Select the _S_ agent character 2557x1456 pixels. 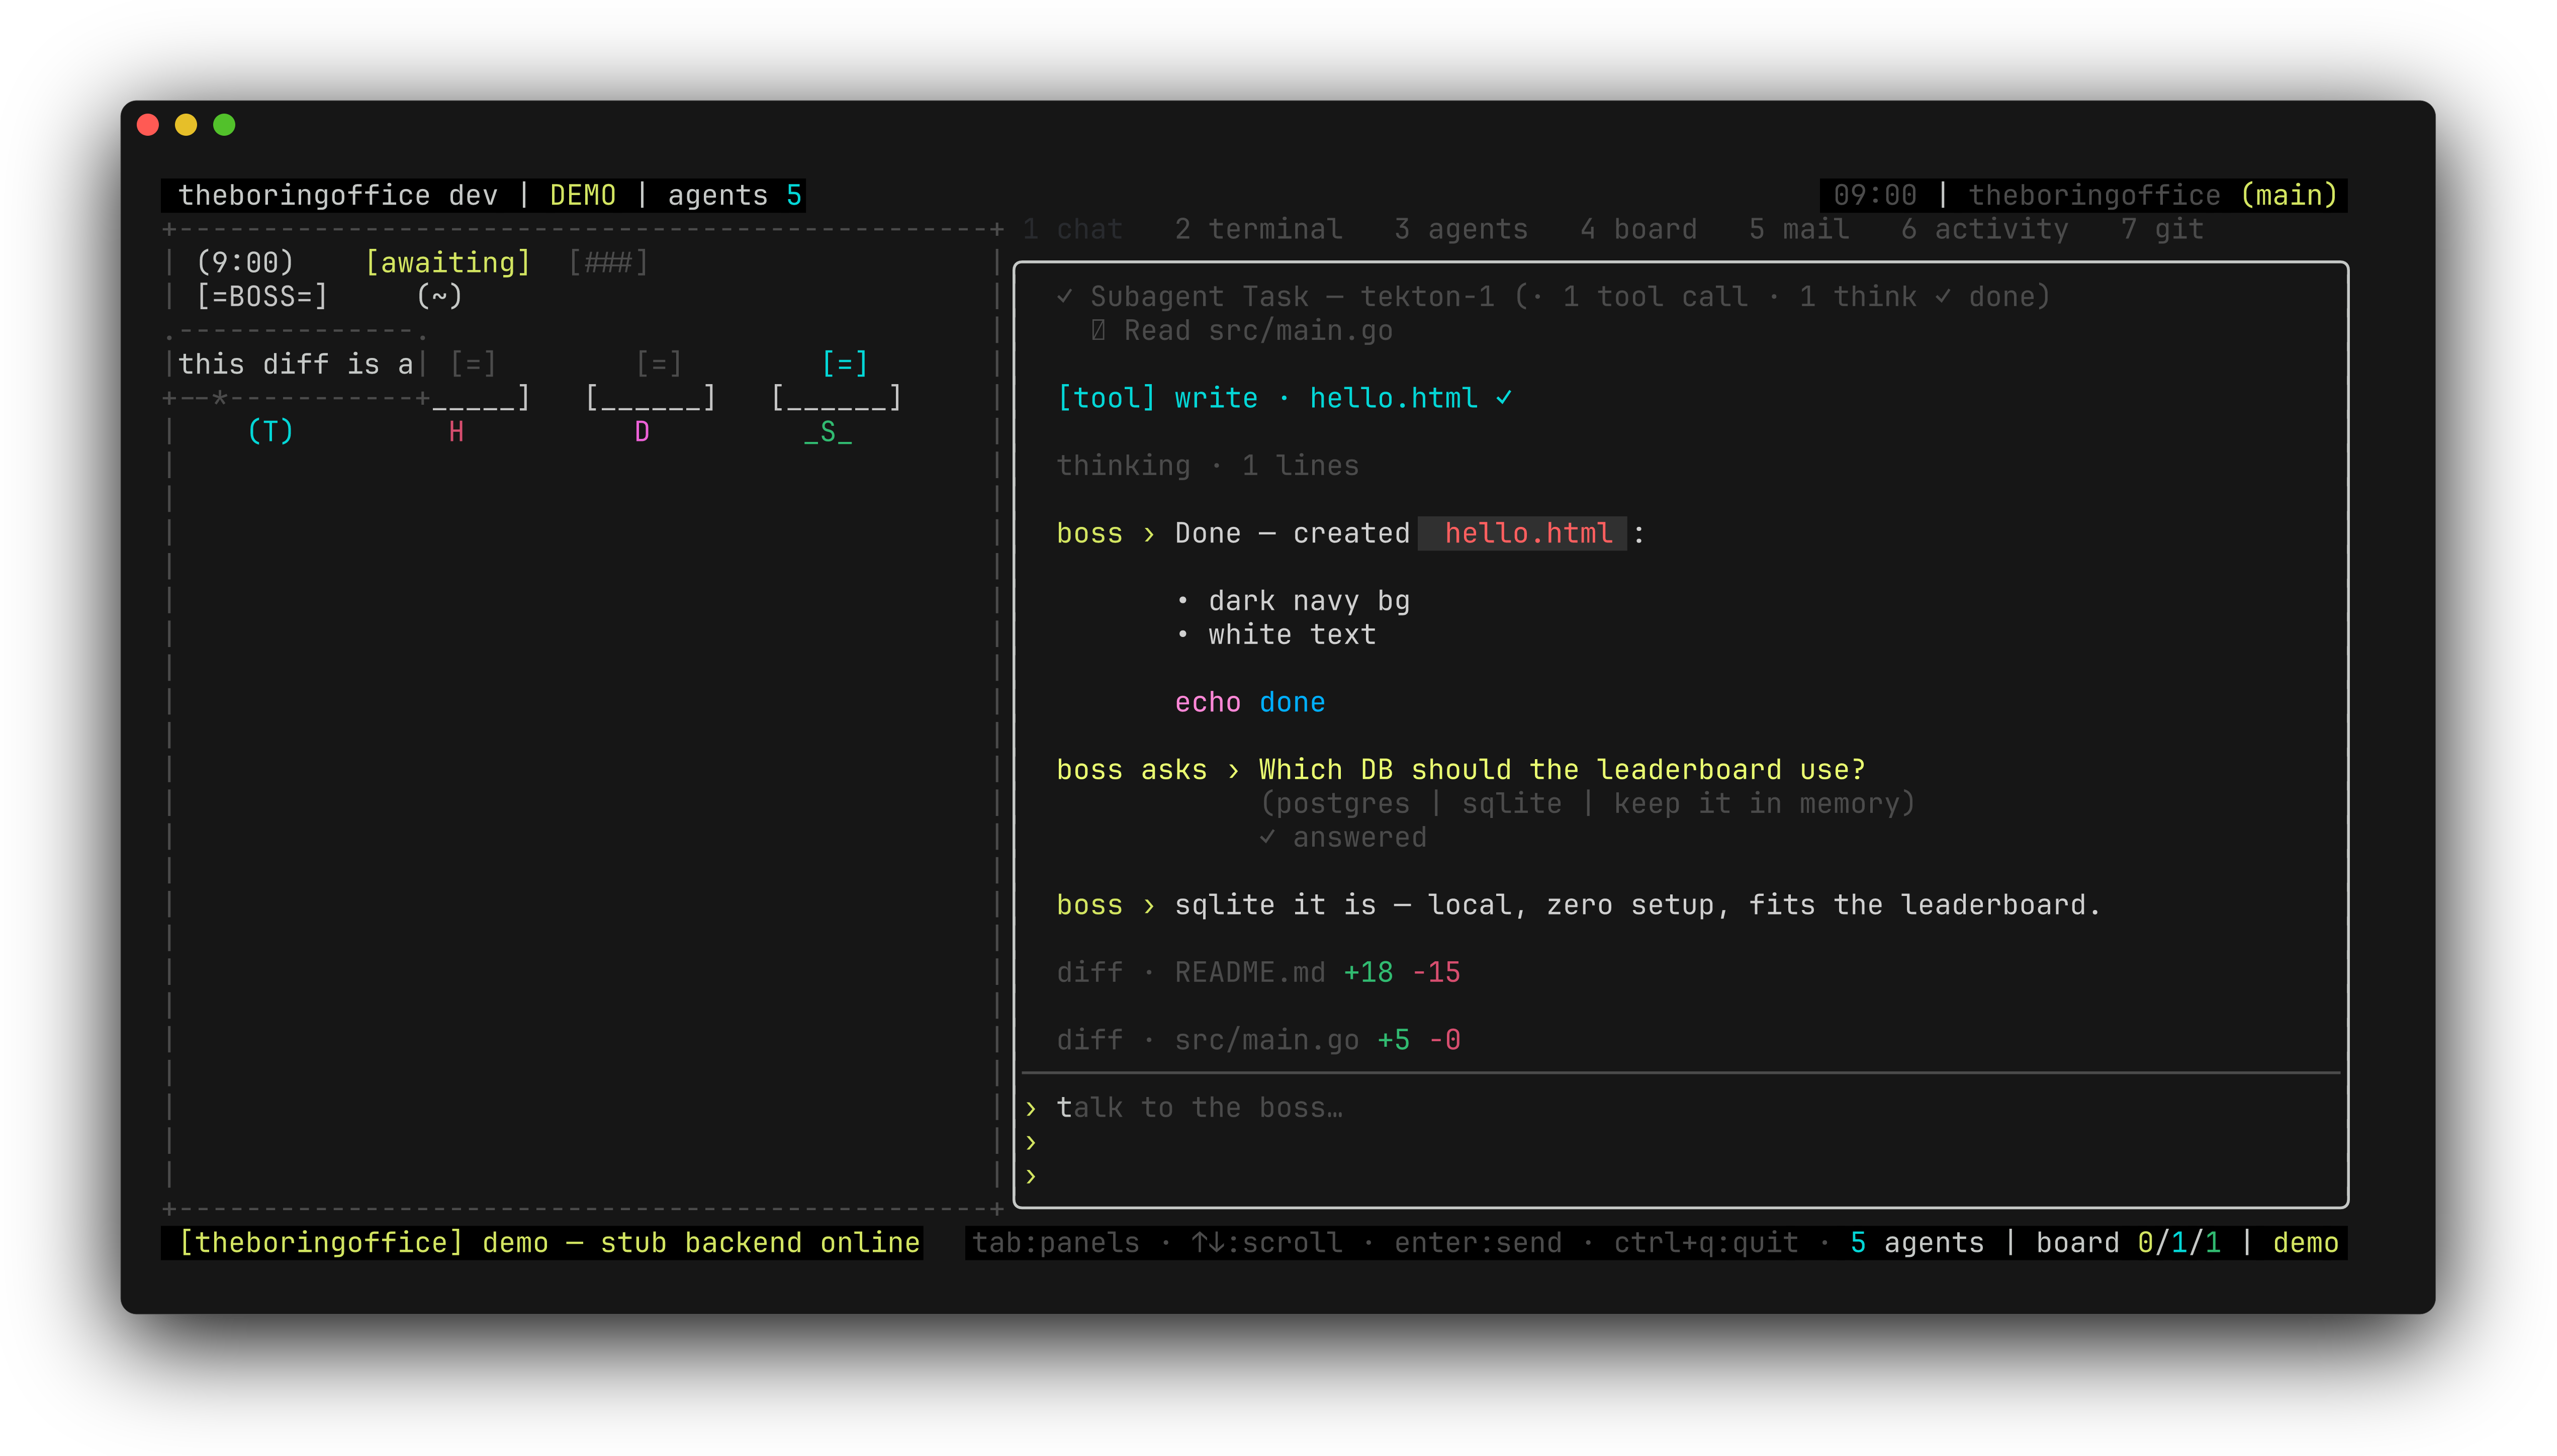point(828,431)
